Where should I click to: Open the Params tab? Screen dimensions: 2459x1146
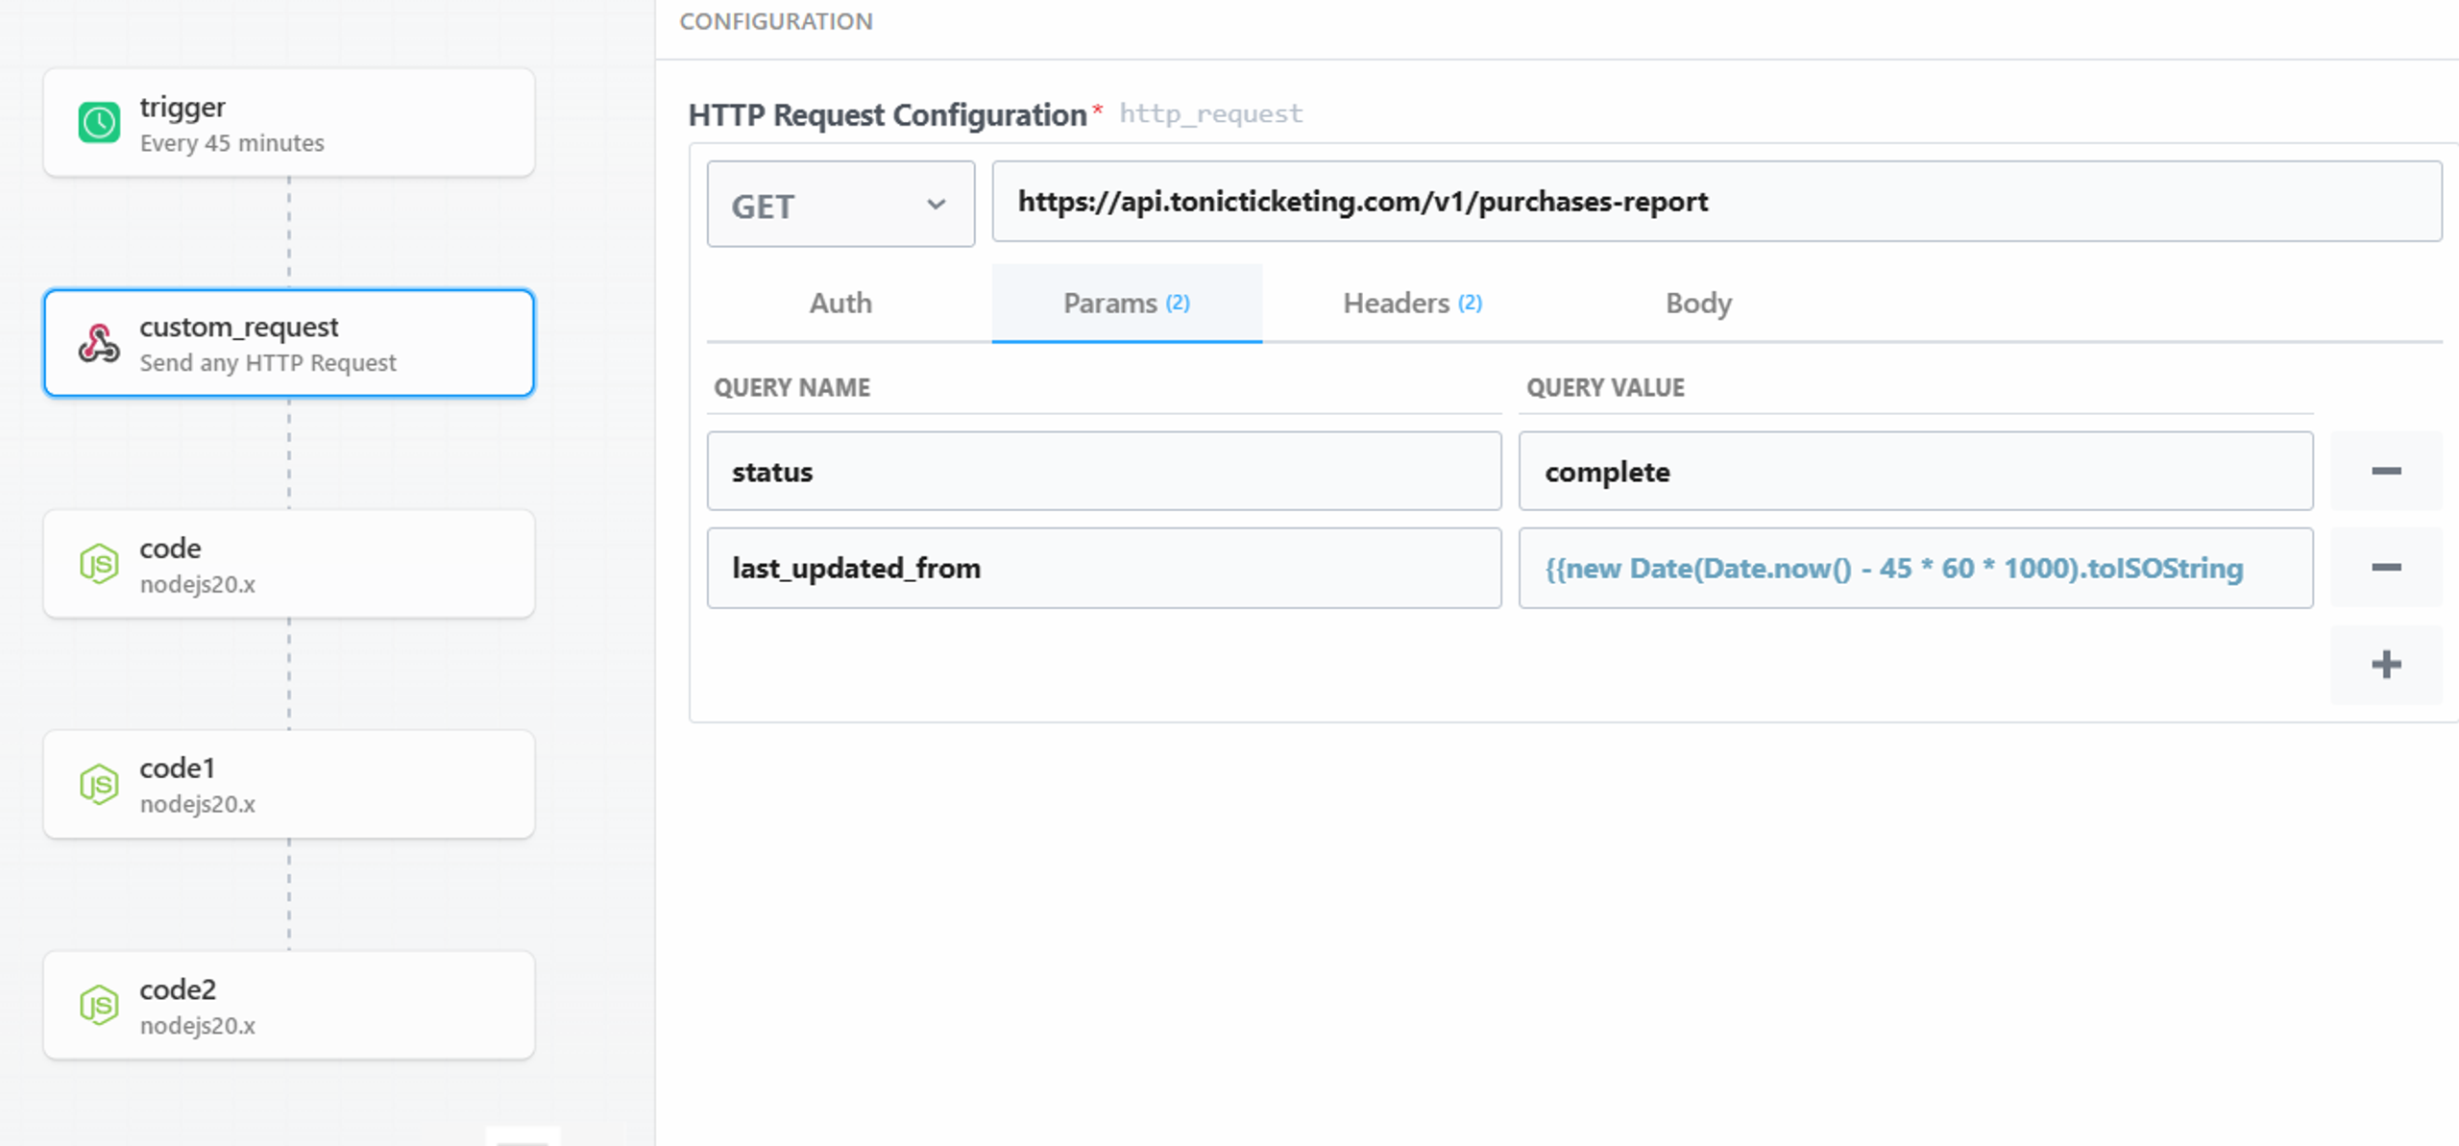click(x=1126, y=303)
